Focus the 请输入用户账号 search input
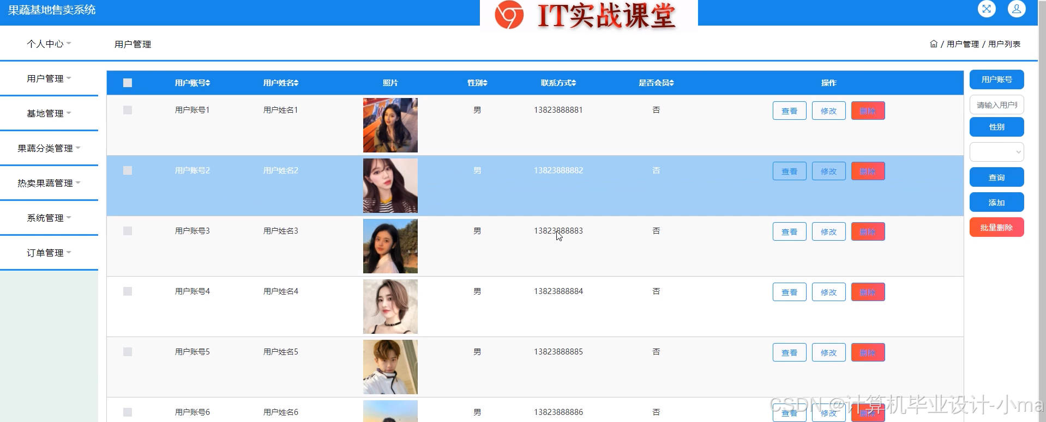Image resolution: width=1046 pixels, height=422 pixels. [996, 105]
